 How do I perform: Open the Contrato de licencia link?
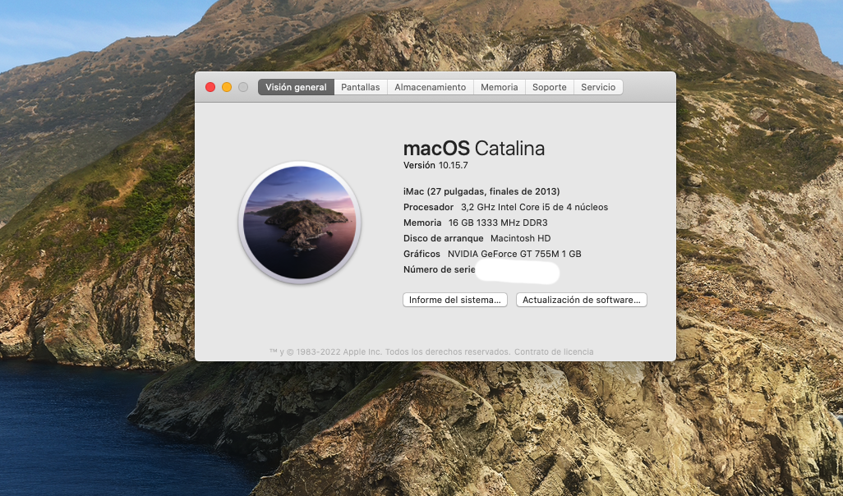pyautogui.click(x=554, y=352)
